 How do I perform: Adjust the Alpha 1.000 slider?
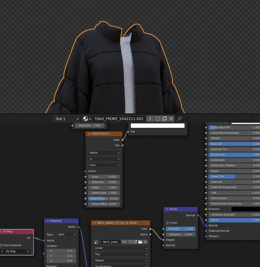tap(234, 220)
